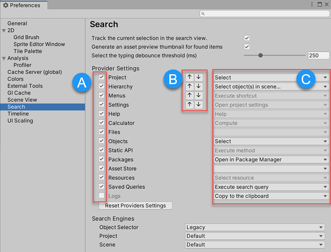Open Profiler preferences
Screen dimensions: 331x252
(22, 65)
